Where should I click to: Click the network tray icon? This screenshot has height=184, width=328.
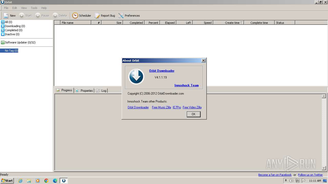point(298,181)
